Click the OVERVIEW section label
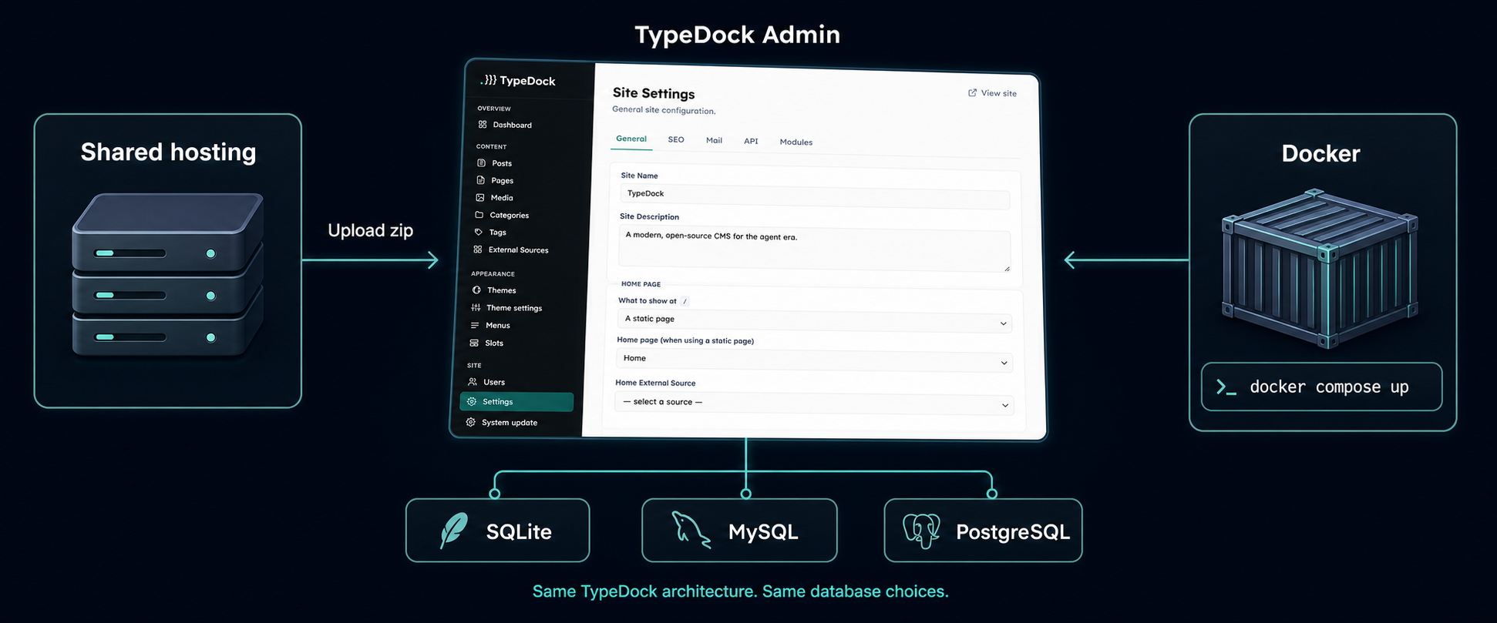The width and height of the screenshot is (1497, 623). (494, 109)
